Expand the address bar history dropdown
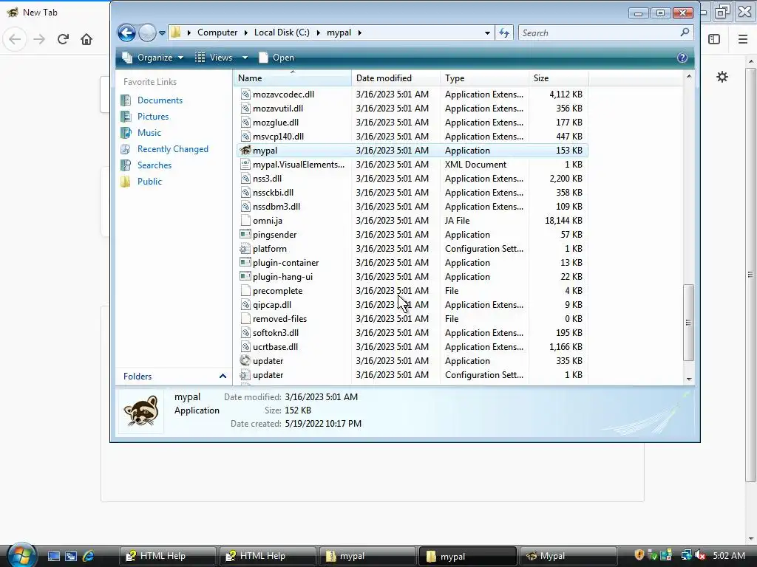Viewport: 757px width, 567px height. (487, 32)
